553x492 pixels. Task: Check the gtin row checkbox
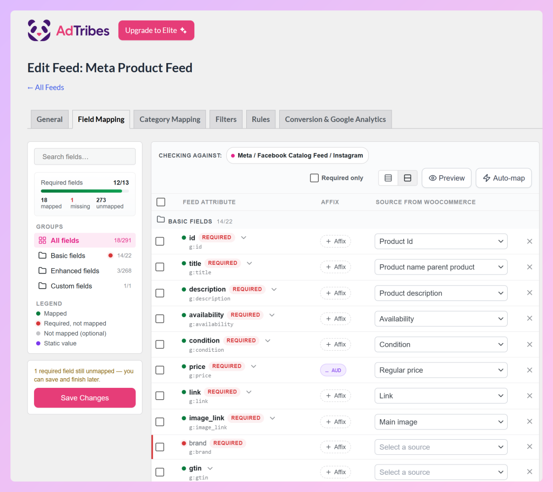click(160, 472)
